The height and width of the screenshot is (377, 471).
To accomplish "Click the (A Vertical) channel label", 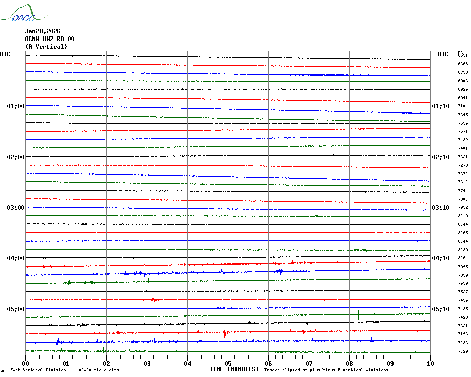I will pos(46,47).
